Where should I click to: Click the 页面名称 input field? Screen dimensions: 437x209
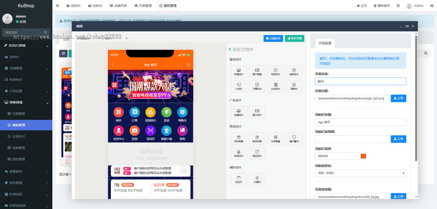point(361,81)
